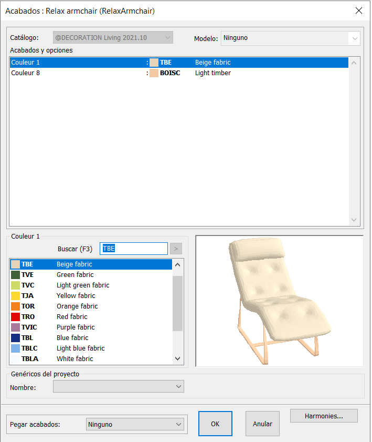Click the Buscar search text field

[x=134, y=249]
